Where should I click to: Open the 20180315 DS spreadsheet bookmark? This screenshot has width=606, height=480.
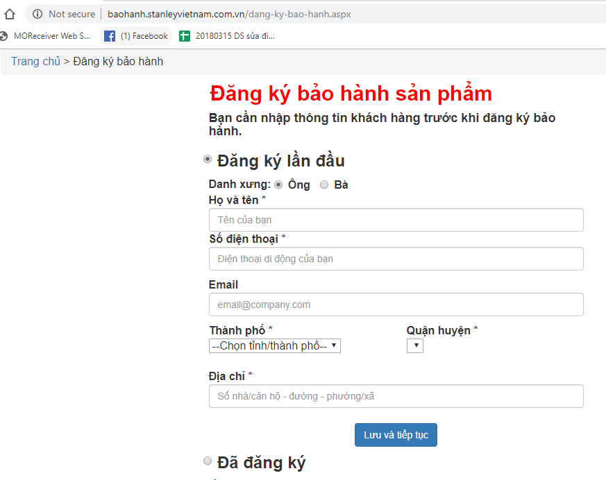(x=227, y=36)
